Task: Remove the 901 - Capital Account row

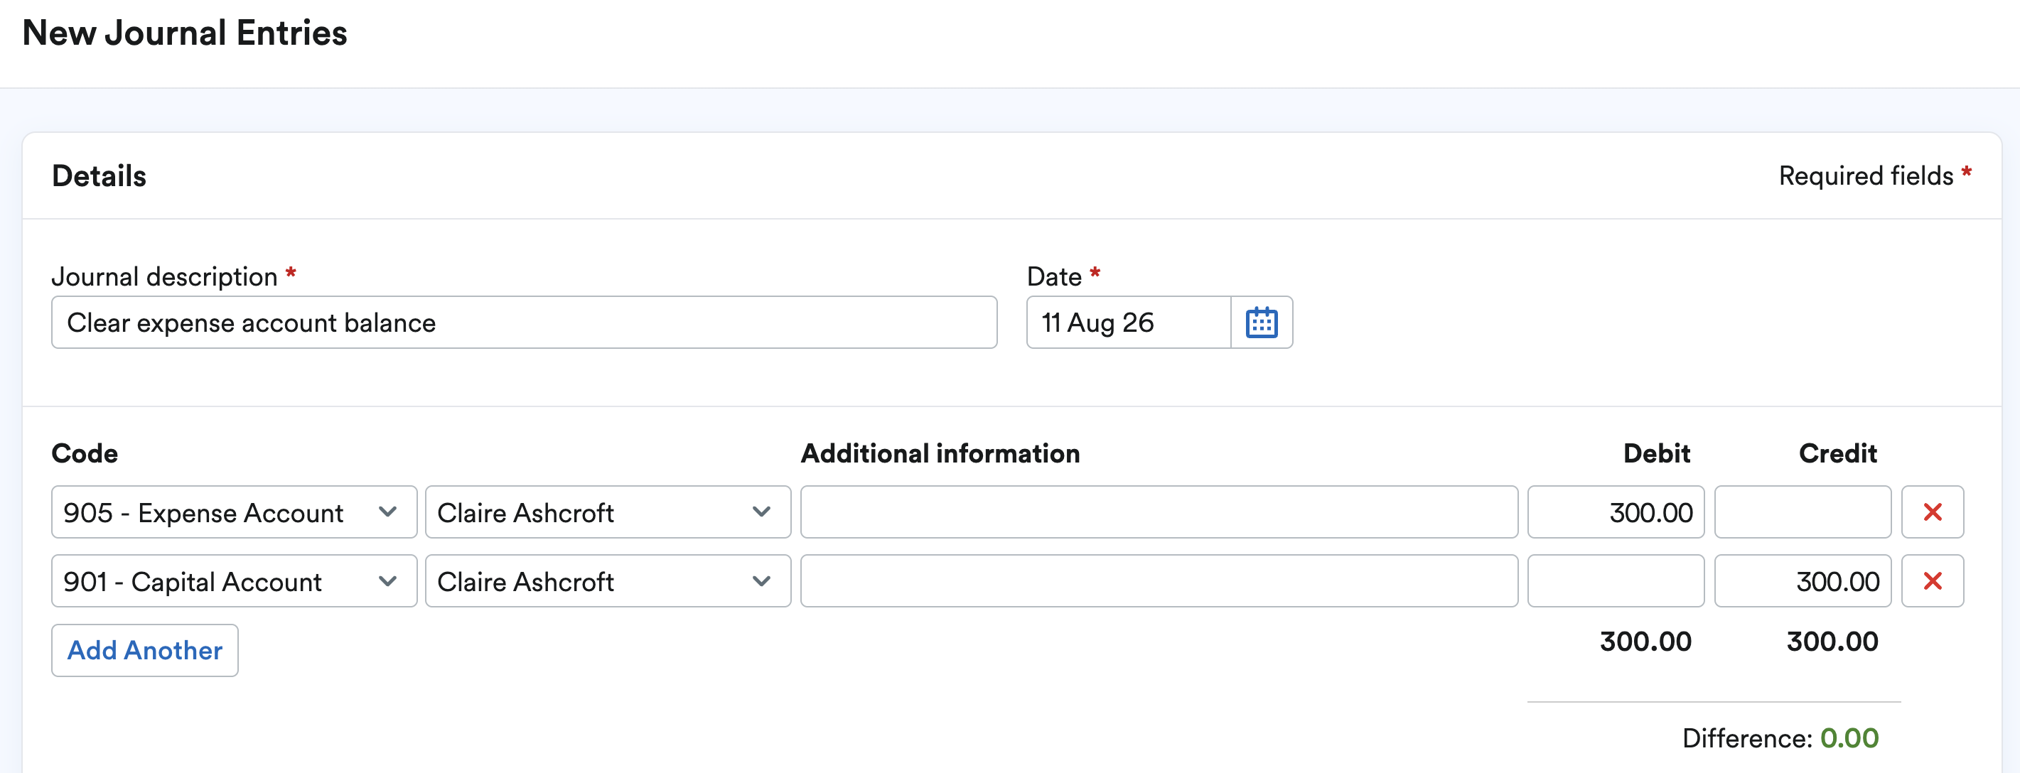Action: [1932, 581]
